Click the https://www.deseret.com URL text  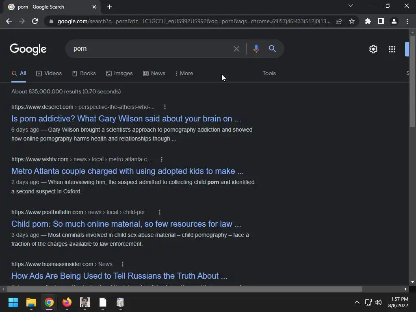click(x=42, y=107)
